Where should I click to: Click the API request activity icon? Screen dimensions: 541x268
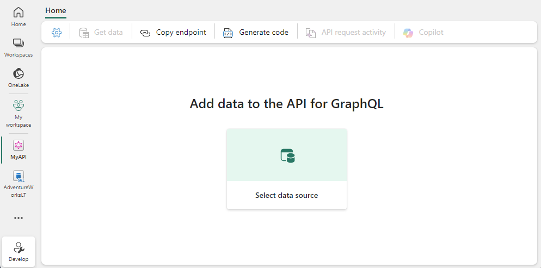tap(311, 33)
